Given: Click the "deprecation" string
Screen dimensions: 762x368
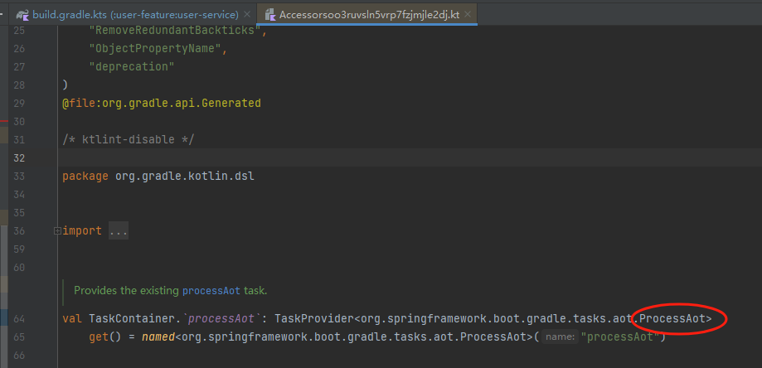Looking at the screenshot, I should pyautogui.click(x=132, y=67).
